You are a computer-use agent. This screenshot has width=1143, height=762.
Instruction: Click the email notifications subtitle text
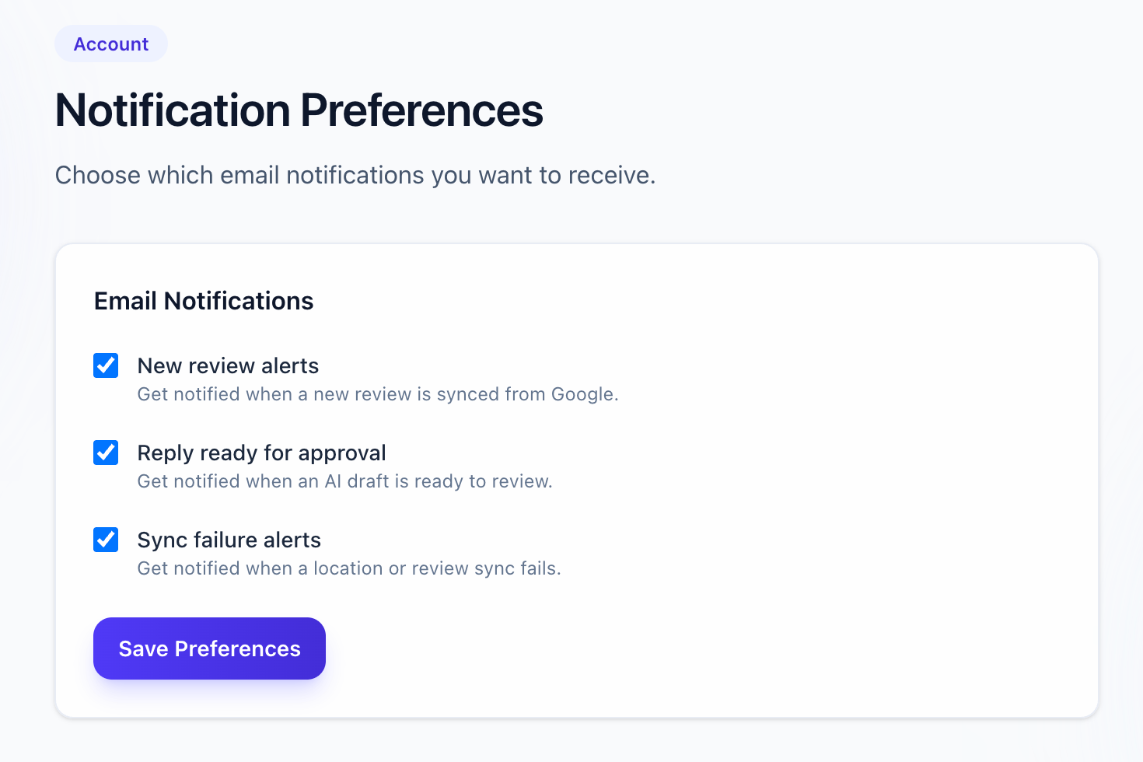click(x=355, y=175)
